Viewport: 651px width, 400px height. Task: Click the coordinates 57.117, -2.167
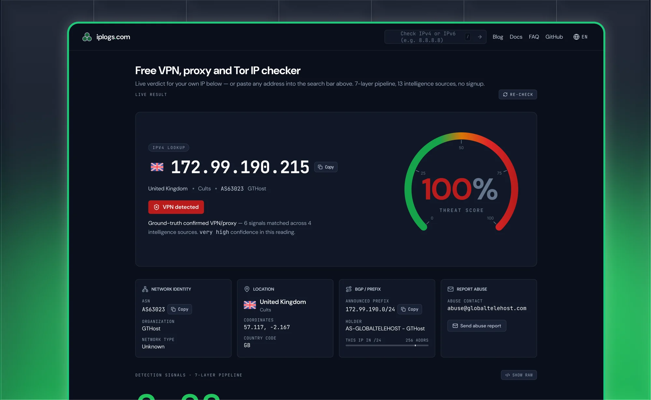[267, 327]
